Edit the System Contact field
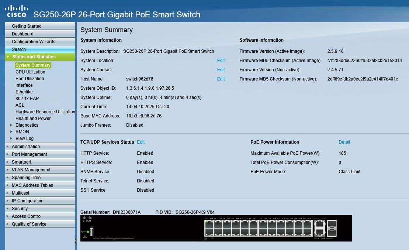Viewport: 409px width, 250px height. point(221,70)
